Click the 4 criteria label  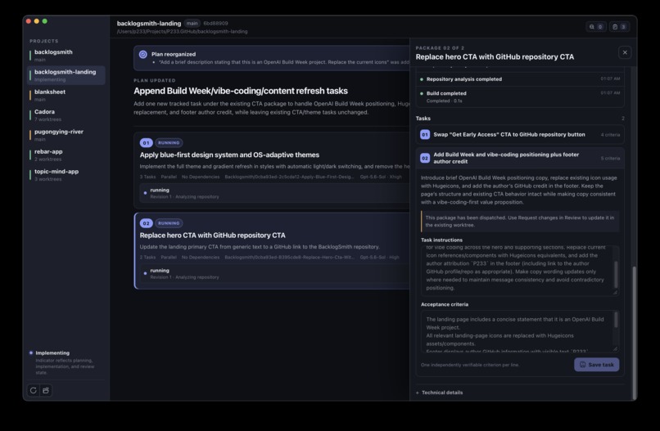coord(610,135)
